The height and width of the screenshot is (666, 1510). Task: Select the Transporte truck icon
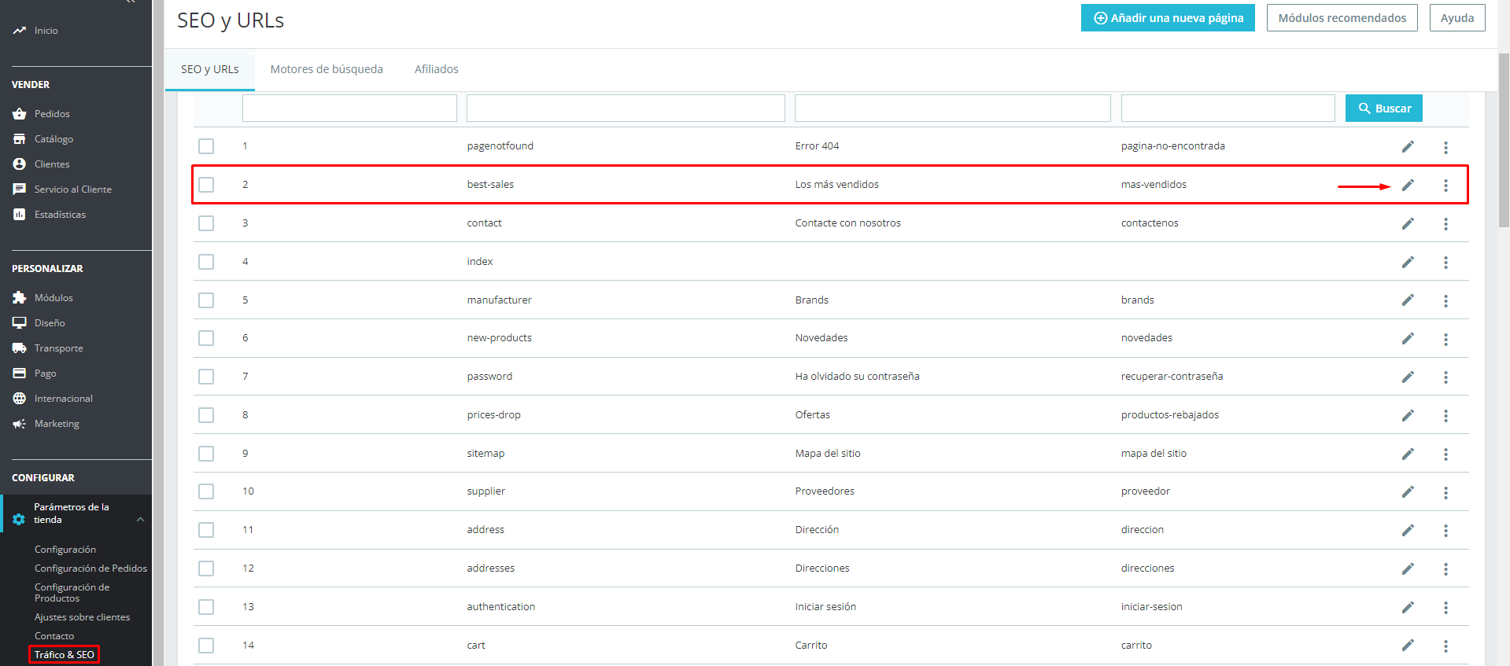pyautogui.click(x=20, y=348)
